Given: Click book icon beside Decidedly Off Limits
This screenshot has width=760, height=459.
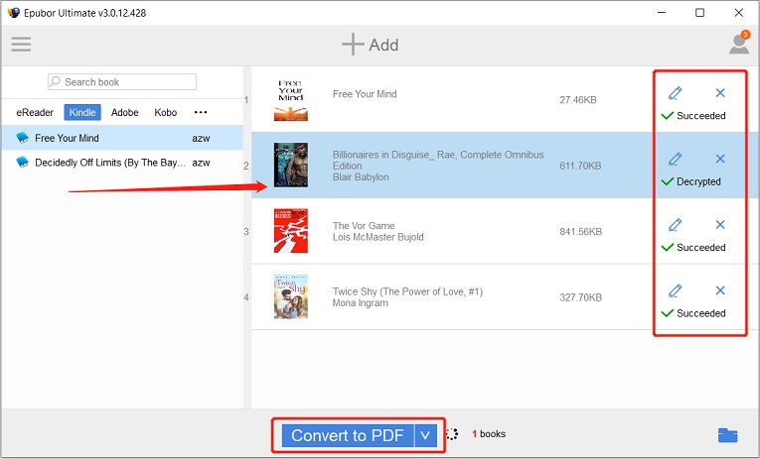Looking at the screenshot, I should click(22, 162).
